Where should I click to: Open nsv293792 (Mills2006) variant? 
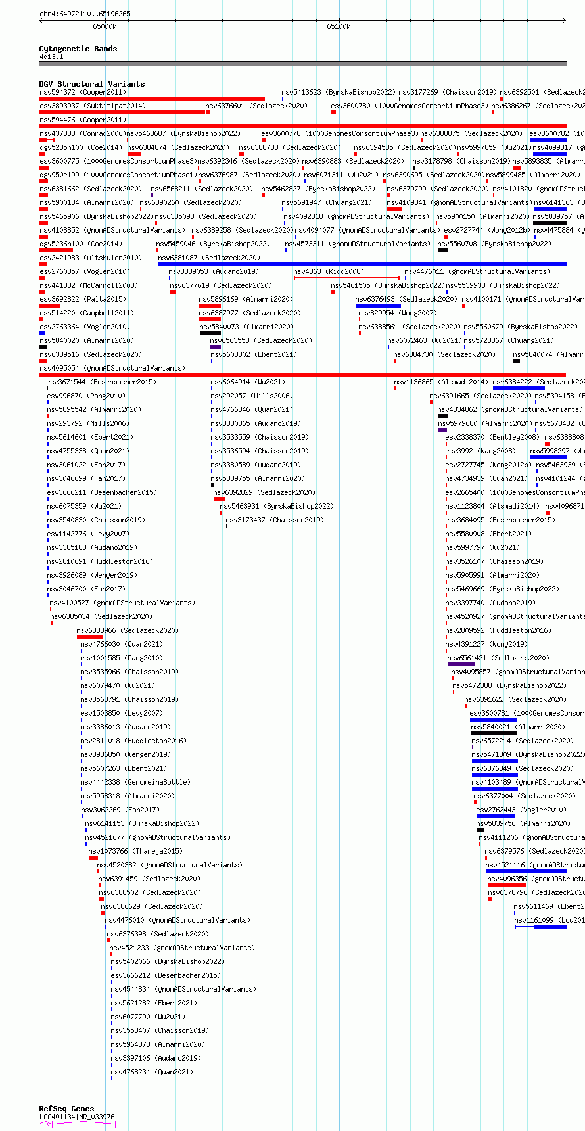click(88, 424)
